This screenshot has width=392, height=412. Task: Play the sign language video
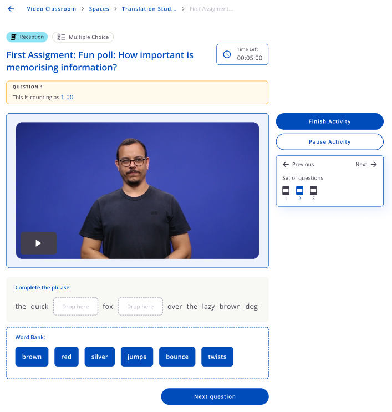(39, 243)
